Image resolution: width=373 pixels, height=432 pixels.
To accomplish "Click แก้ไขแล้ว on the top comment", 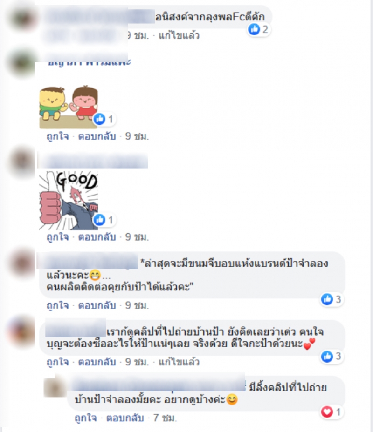I will (179, 35).
